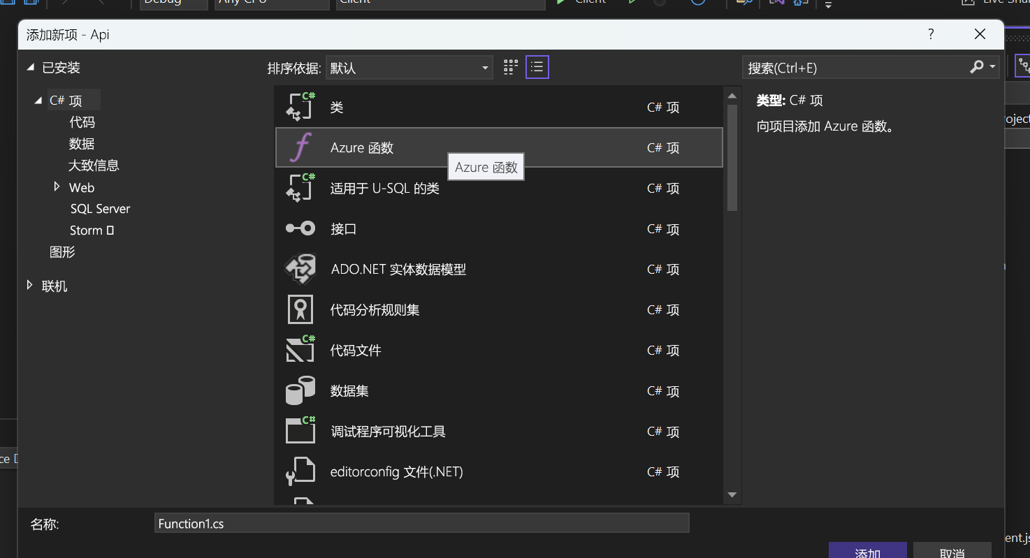
Task: Select the 代码分析规则集 icon
Action: click(300, 309)
